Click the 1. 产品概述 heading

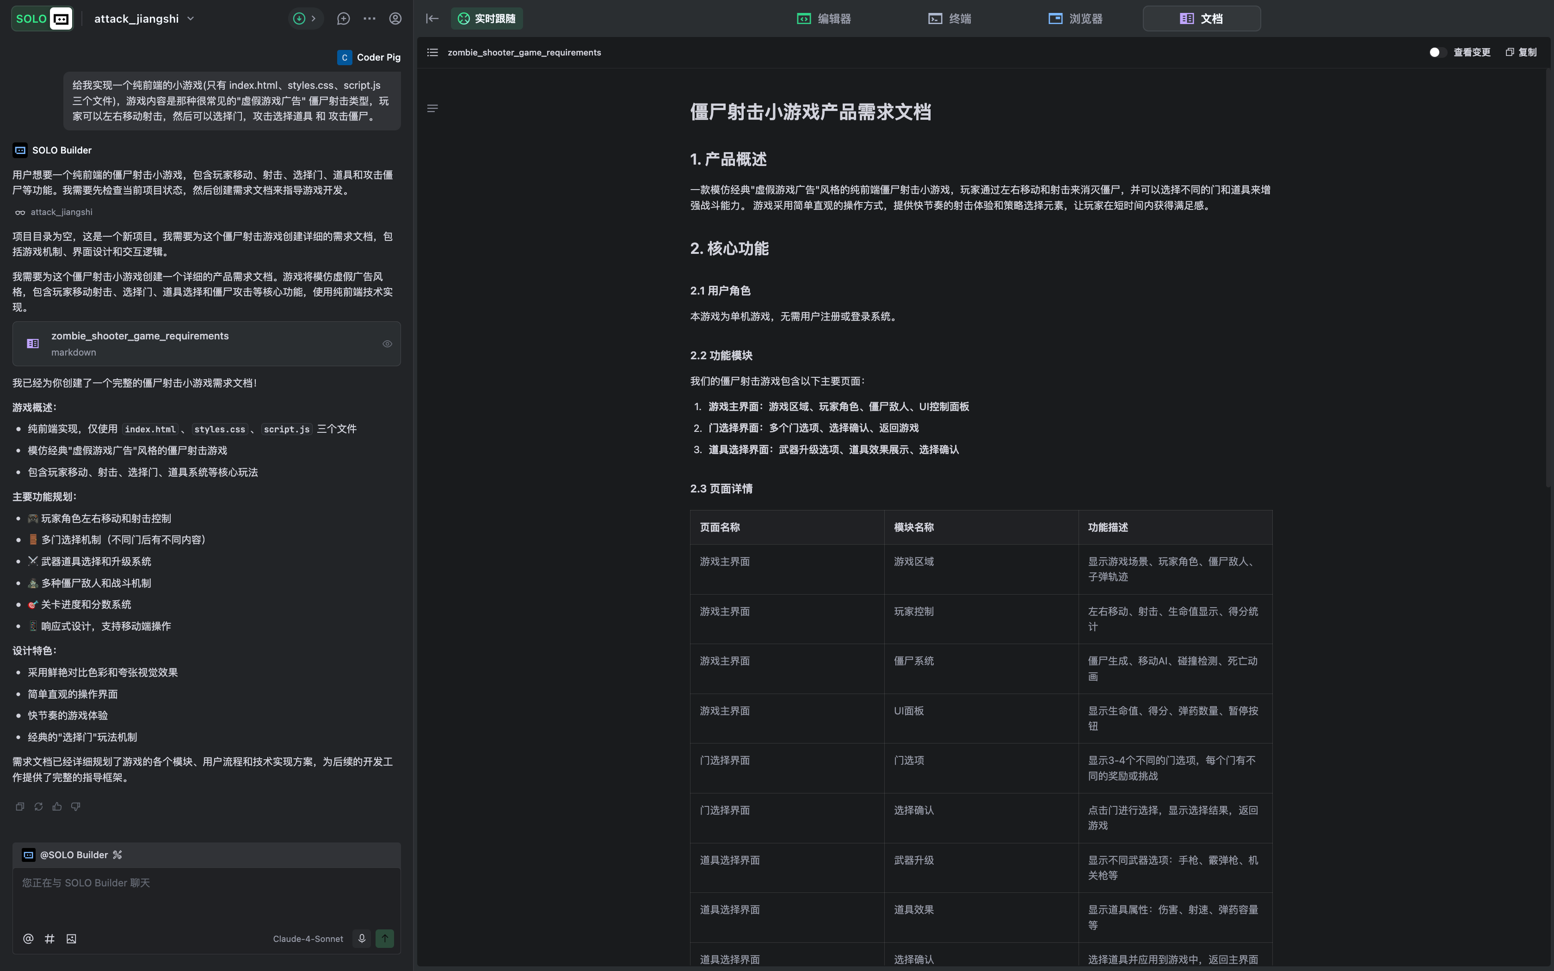pyautogui.click(x=728, y=159)
